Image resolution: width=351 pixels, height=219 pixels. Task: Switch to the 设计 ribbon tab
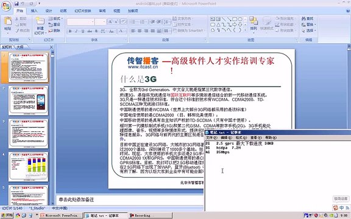(x=49, y=11)
